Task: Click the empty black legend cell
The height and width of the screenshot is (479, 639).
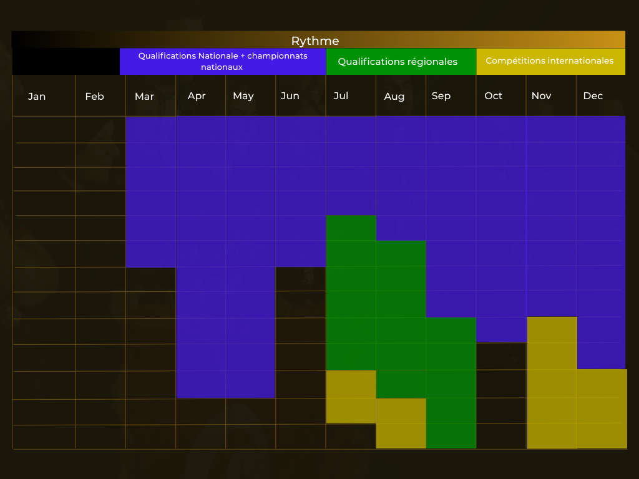Action: tap(66, 61)
